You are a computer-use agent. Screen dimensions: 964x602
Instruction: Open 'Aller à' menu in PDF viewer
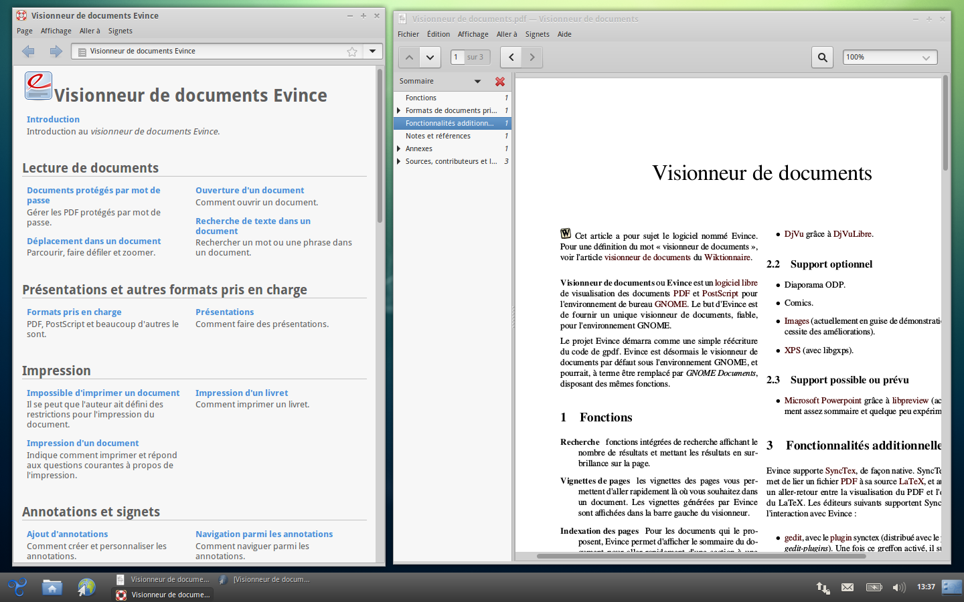tap(507, 34)
